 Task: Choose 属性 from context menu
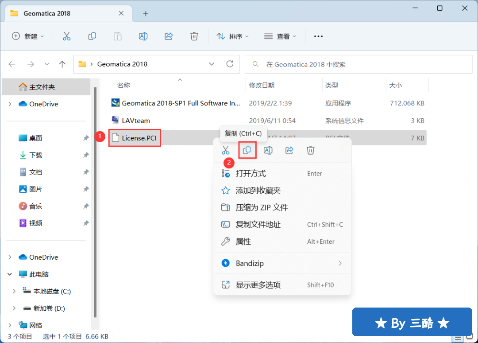click(282, 242)
